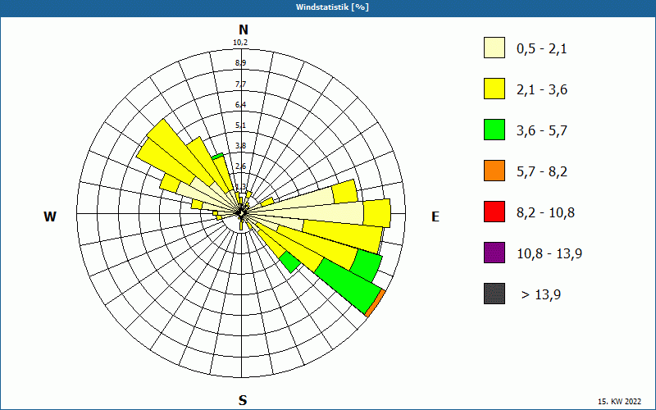Click the legend label '5,7 - 8,2'
Image resolution: width=656 pixels, height=410 pixels.
pyautogui.click(x=542, y=172)
